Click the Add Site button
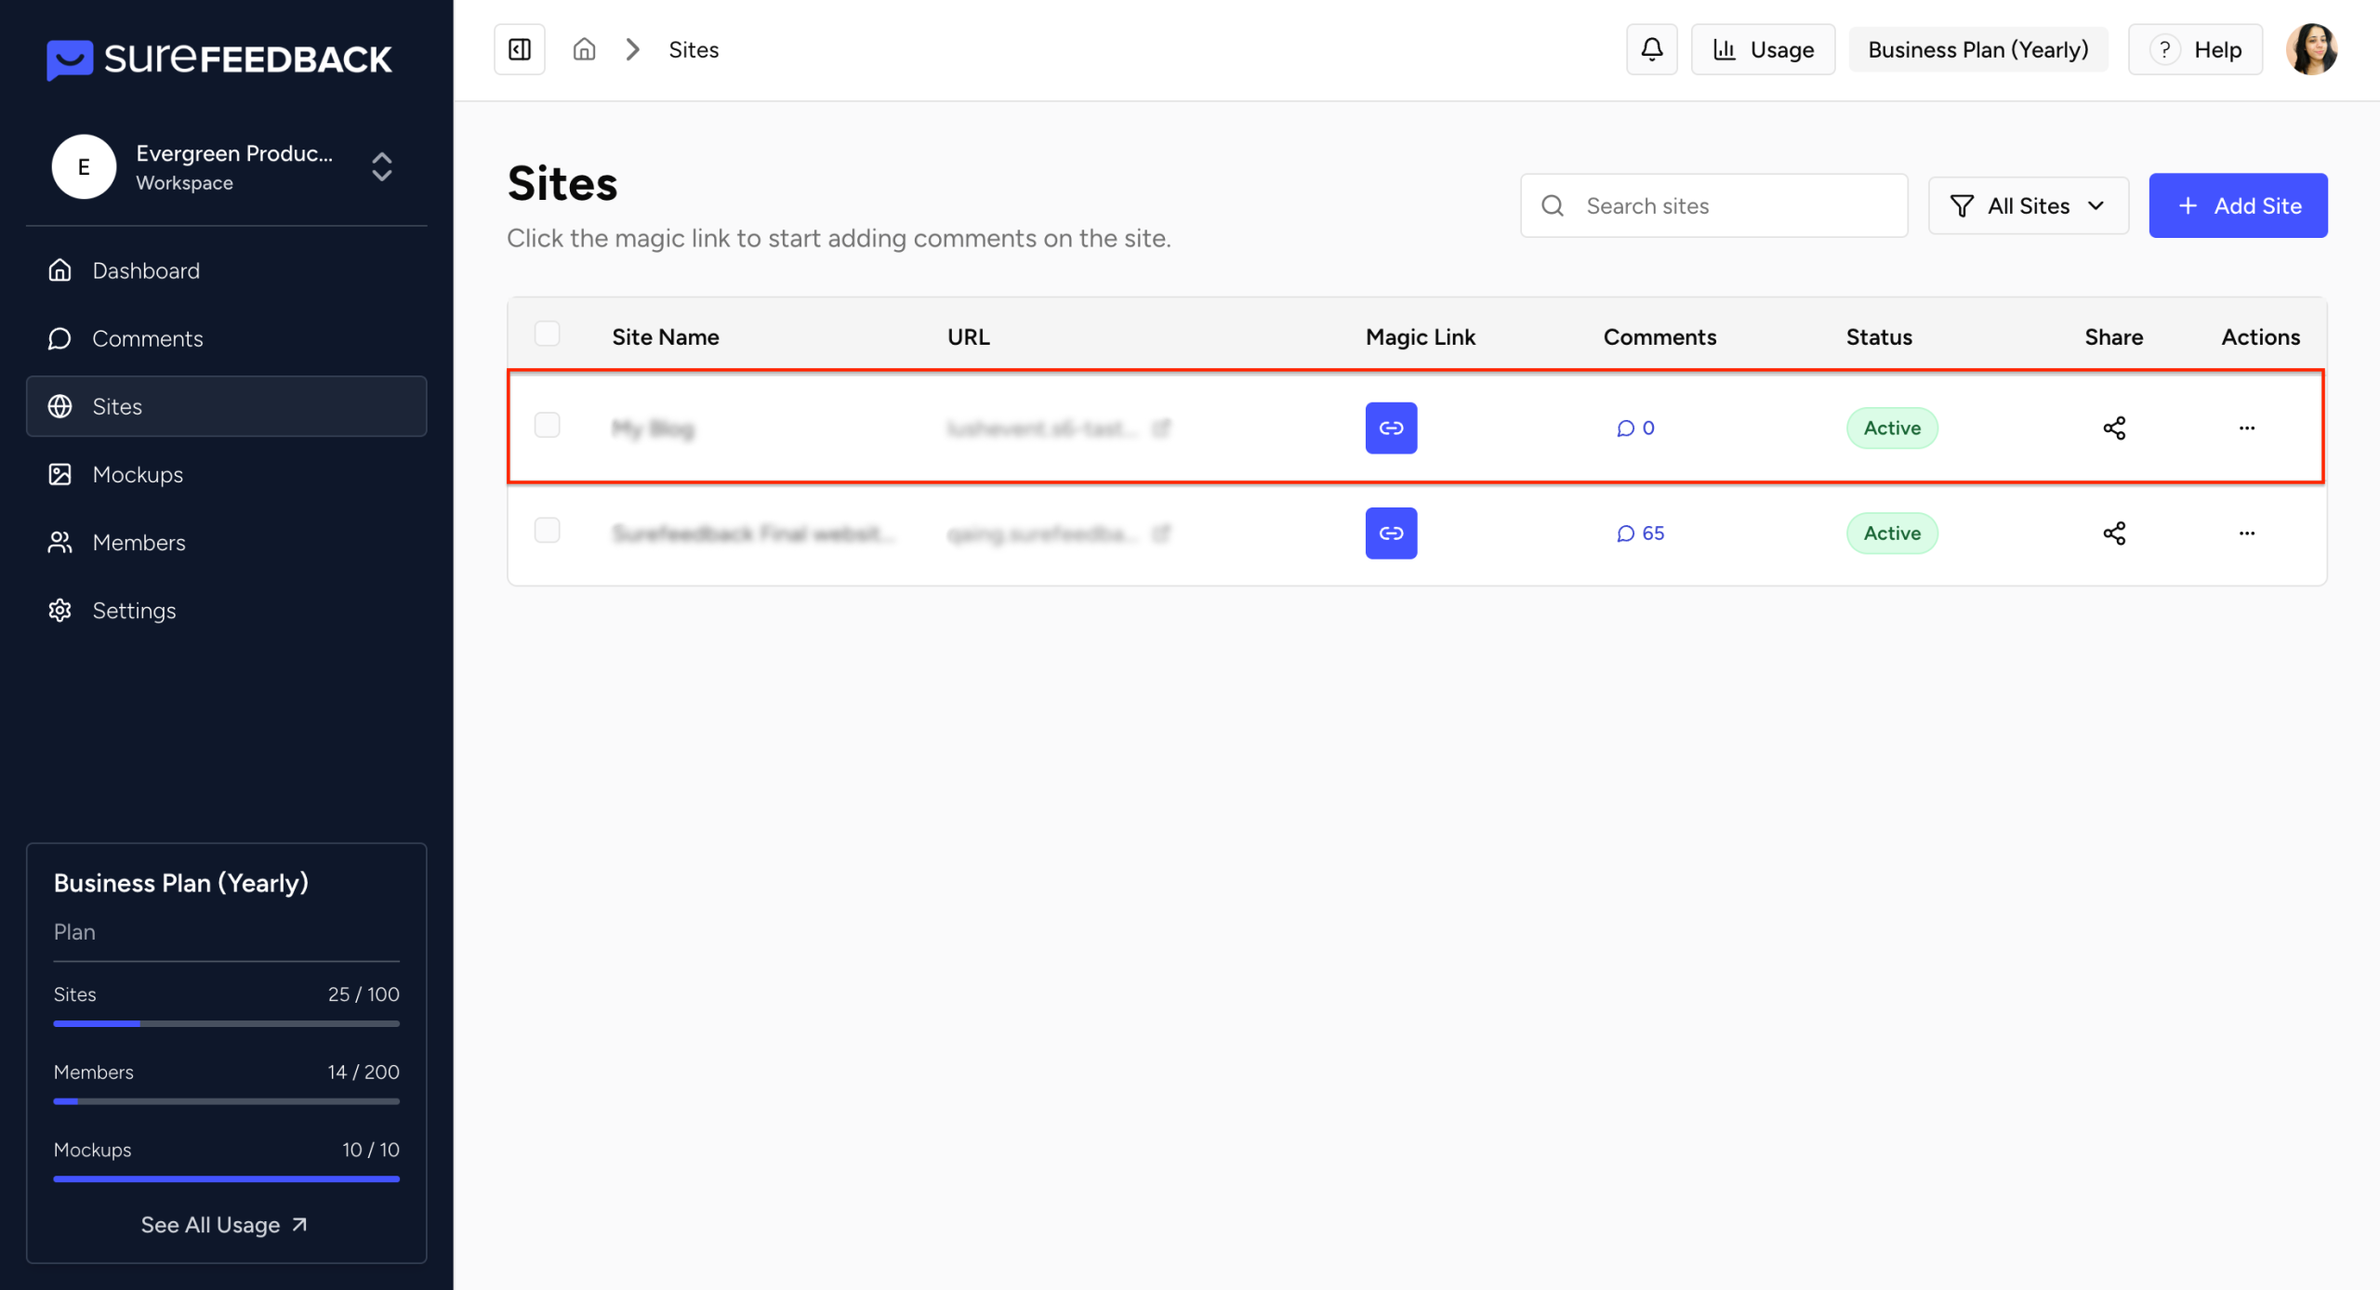2380x1290 pixels. click(x=2237, y=205)
